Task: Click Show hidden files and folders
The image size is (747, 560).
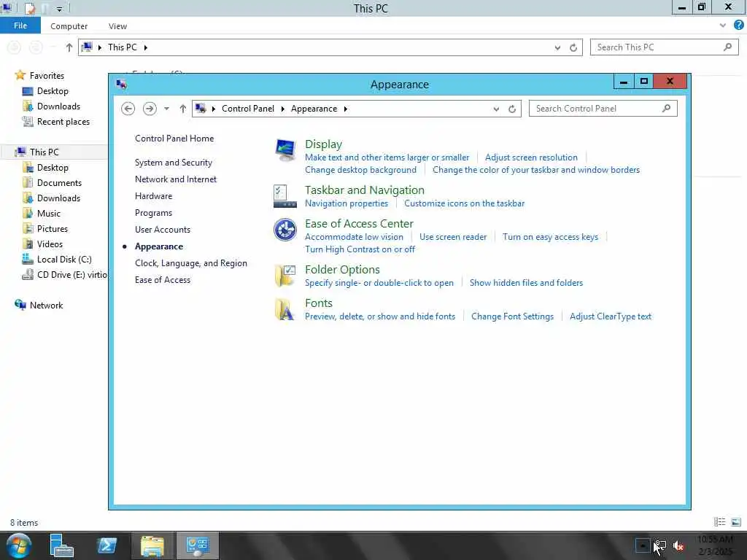Action: (527, 283)
